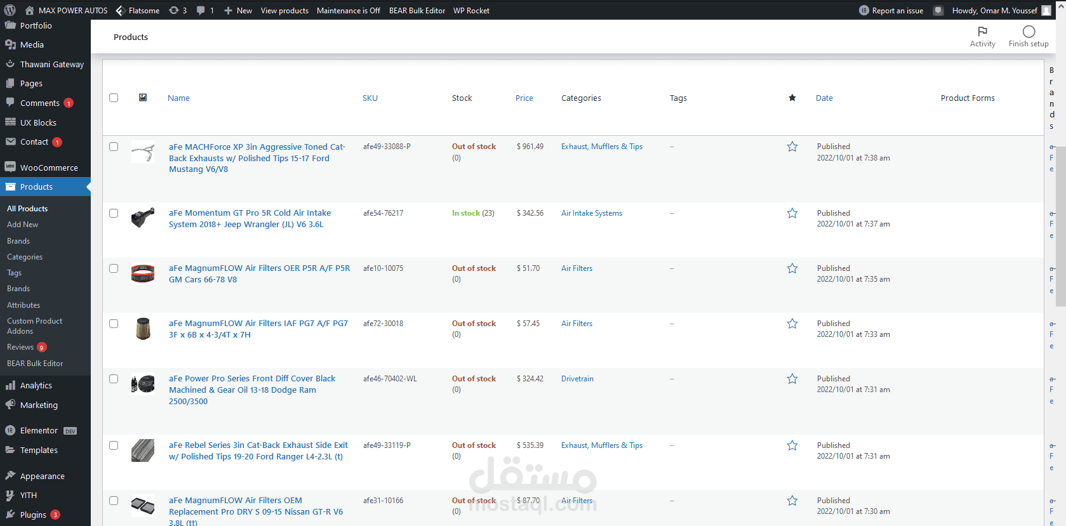Click the Elementor sidebar icon
This screenshot has width=1066, height=526.
[10, 430]
